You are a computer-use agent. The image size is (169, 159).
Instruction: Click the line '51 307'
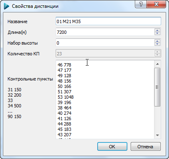(x=64, y=92)
